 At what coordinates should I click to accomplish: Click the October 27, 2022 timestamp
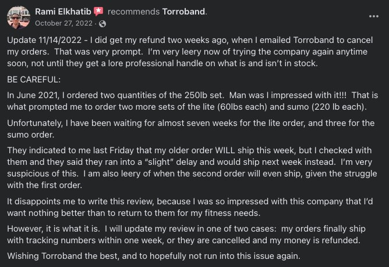63,23
